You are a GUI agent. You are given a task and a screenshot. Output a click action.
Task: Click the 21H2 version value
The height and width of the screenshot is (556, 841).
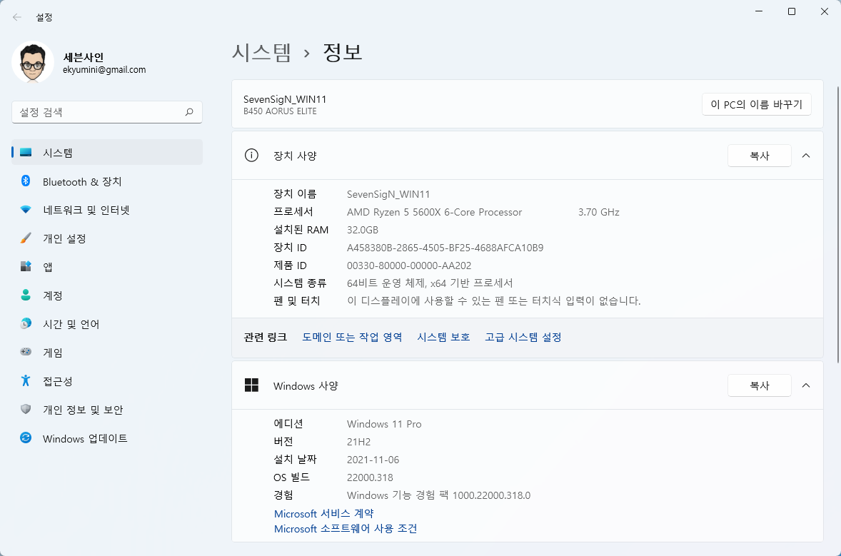(359, 442)
